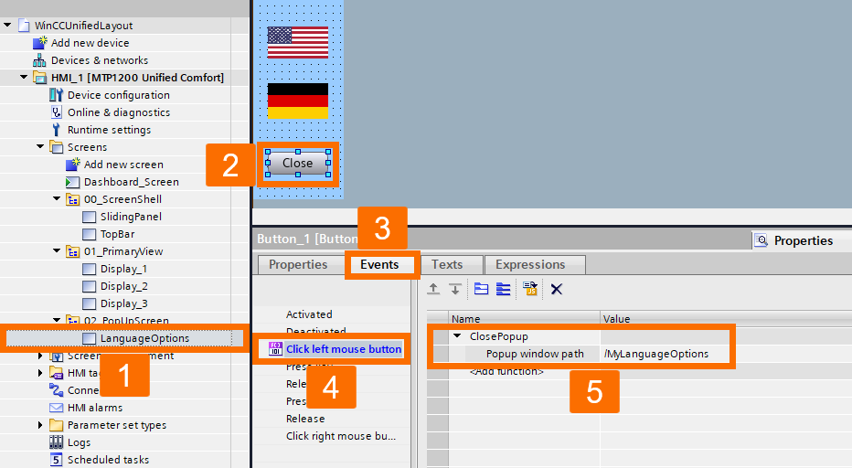Image resolution: width=852 pixels, height=468 pixels.
Task: Click the Runtime settings wrench icon
Action: 56,130
